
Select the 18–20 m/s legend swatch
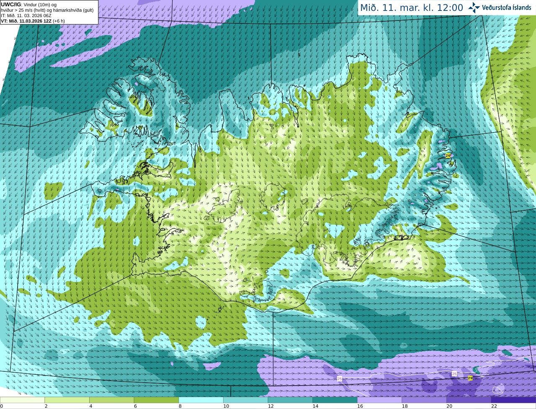424,400
